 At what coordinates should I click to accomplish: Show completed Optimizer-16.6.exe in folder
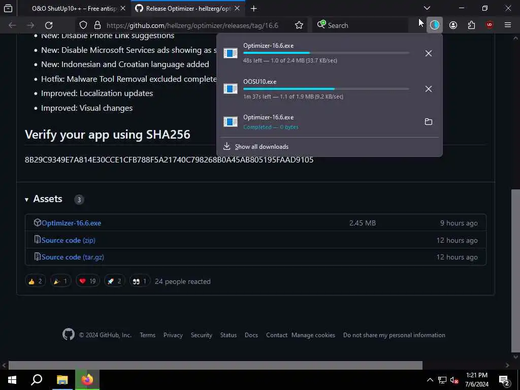429,122
